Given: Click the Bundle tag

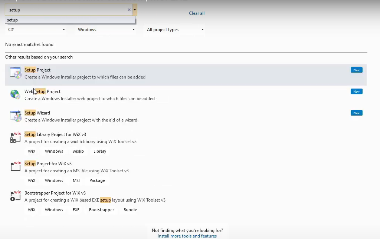Looking at the screenshot, I should coord(130,210).
